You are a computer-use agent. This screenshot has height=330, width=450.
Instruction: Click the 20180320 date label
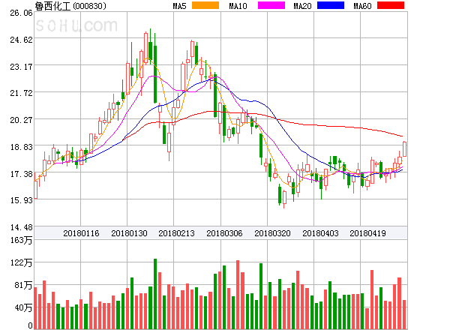point(272,233)
